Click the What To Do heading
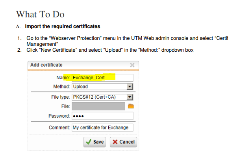228x159 pixels. point(40,14)
